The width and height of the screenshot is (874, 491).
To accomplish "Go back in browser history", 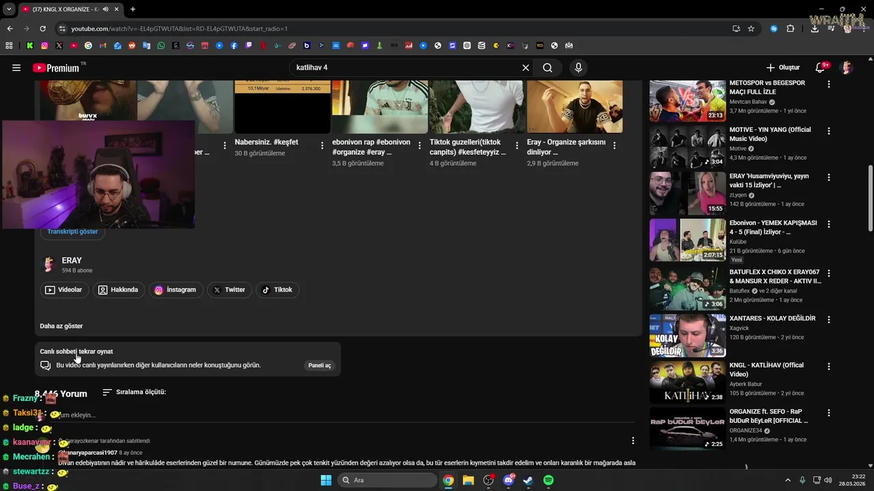I will (x=10, y=29).
